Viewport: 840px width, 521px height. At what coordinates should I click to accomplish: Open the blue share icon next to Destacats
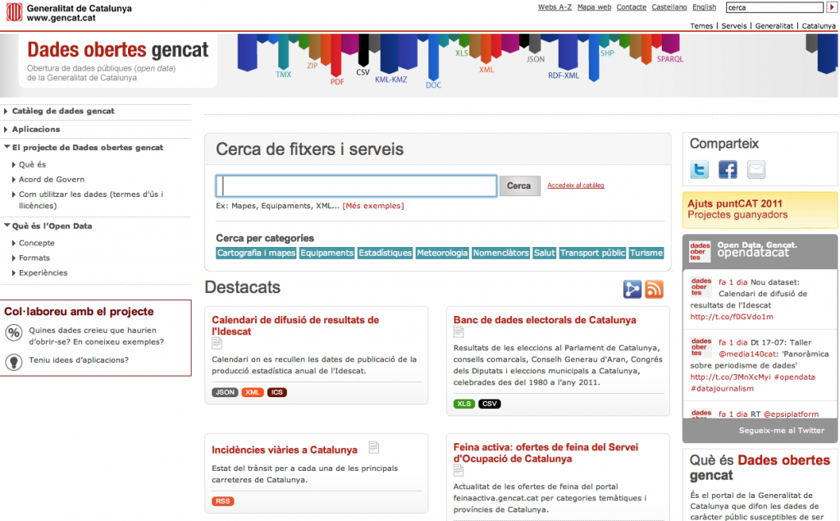pyautogui.click(x=632, y=289)
